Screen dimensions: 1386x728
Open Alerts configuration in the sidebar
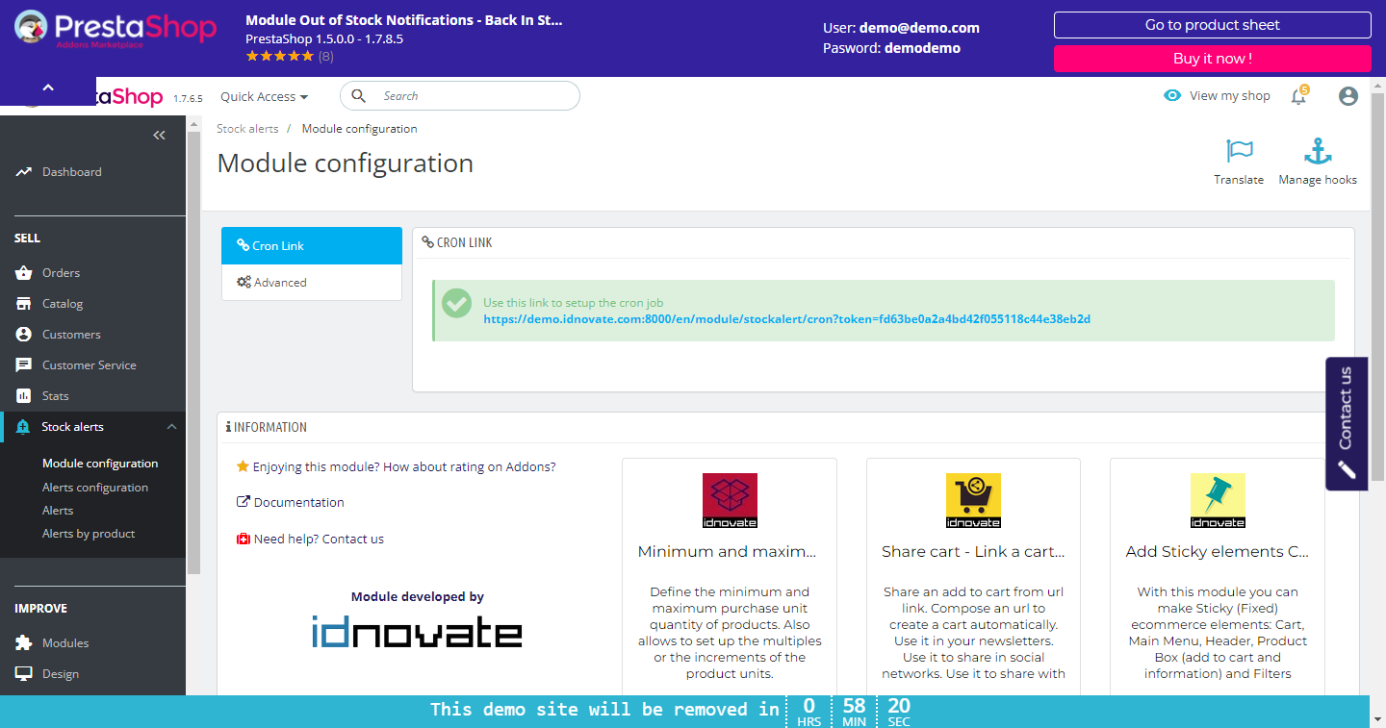click(95, 488)
